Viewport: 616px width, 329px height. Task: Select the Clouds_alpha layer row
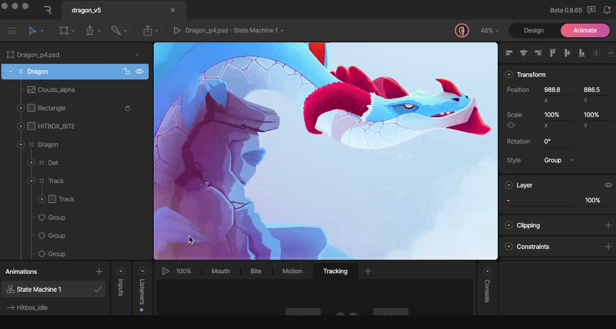click(75, 90)
